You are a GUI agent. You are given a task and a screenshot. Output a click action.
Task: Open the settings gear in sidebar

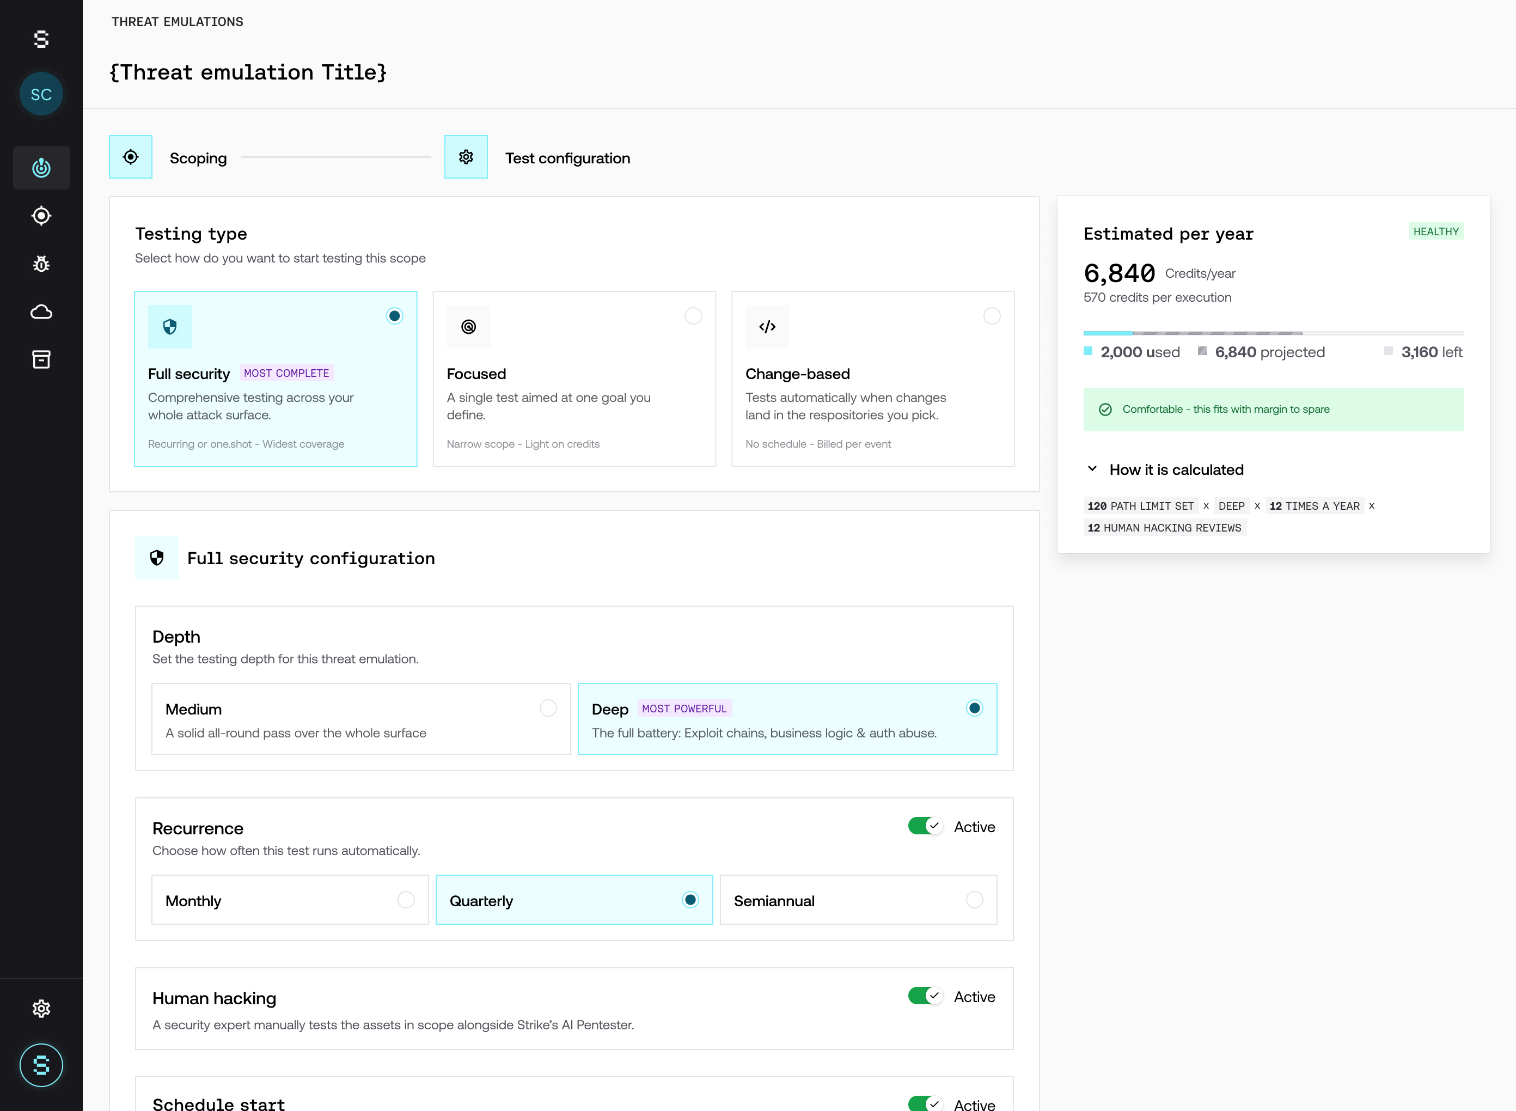[x=41, y=1008]
